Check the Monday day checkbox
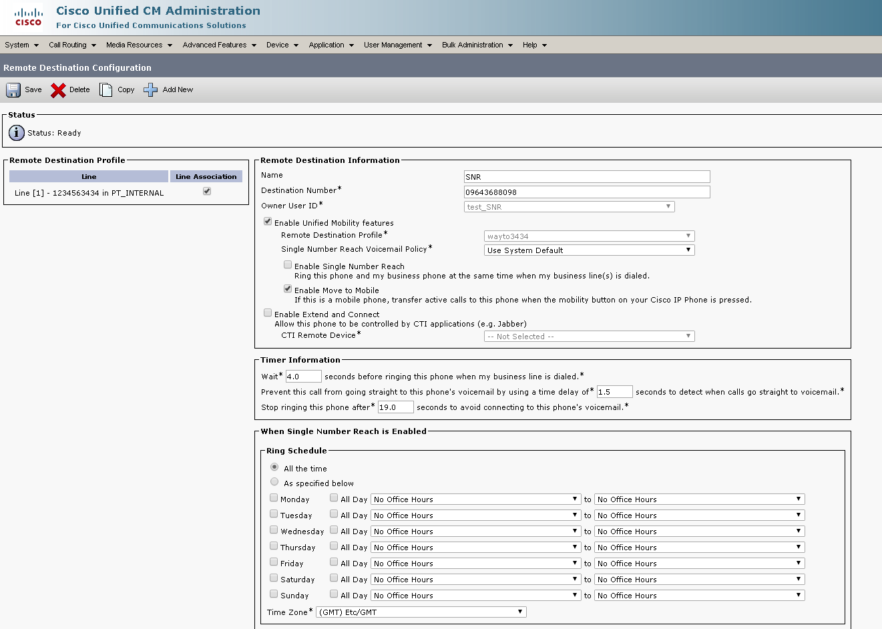The image size is (882, 629). tap(274, 497)
